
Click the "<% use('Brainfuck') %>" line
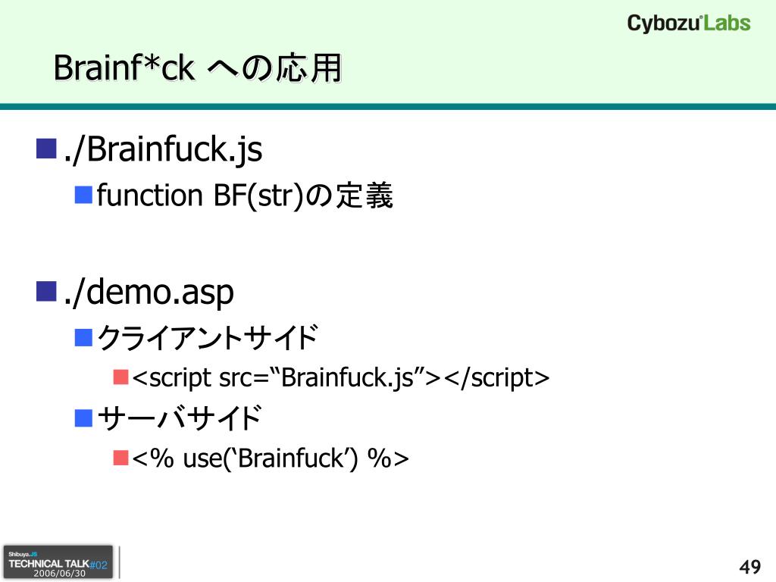click(x=271, y=458)
